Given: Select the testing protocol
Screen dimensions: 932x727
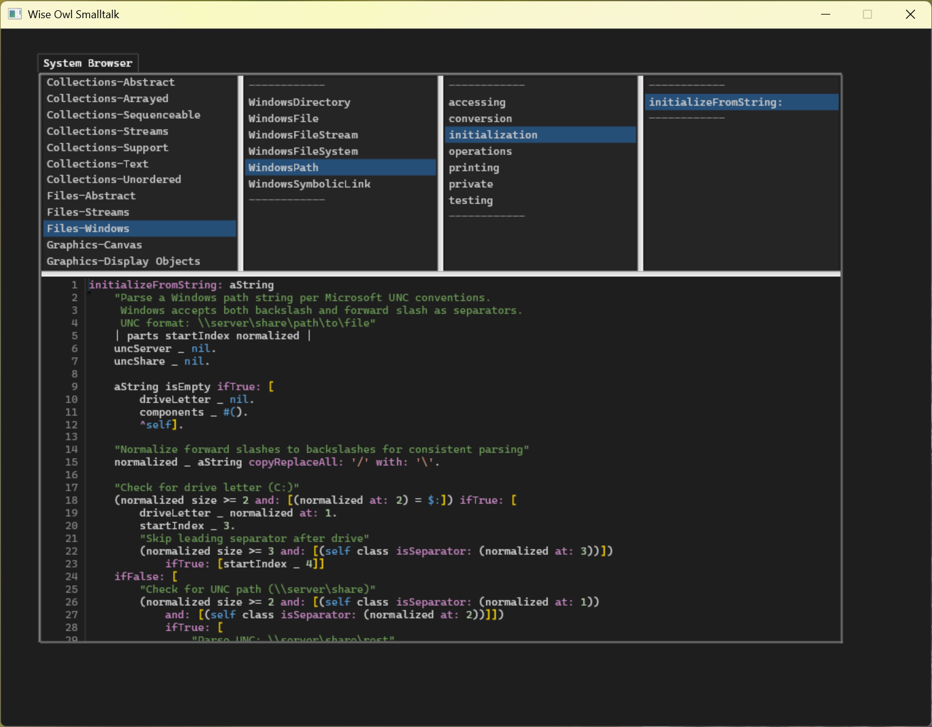Looking at the screenshot, I should [470, 200].
